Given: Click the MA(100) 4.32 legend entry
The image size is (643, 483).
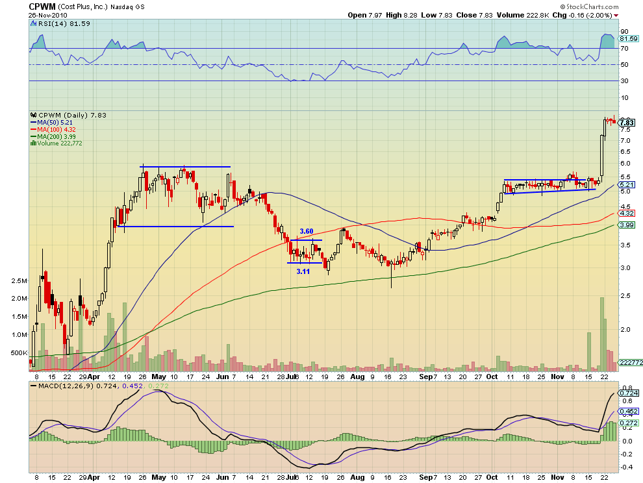Looking at the screenshot, I should (56, 130).
